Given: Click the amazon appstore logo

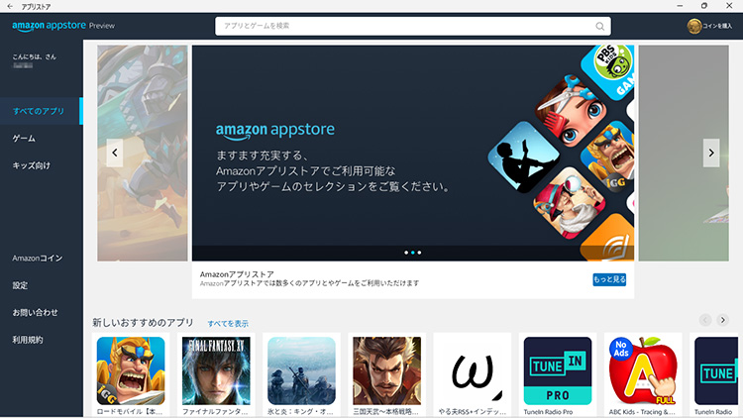Looking at the screenshot, I should tap(50, 26).
